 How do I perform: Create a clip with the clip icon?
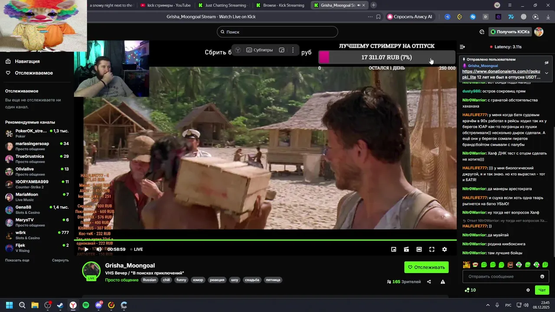pos(406,249)
